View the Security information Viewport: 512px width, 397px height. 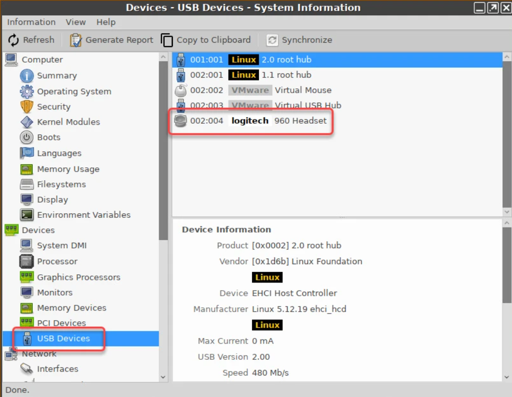[53, 106]
